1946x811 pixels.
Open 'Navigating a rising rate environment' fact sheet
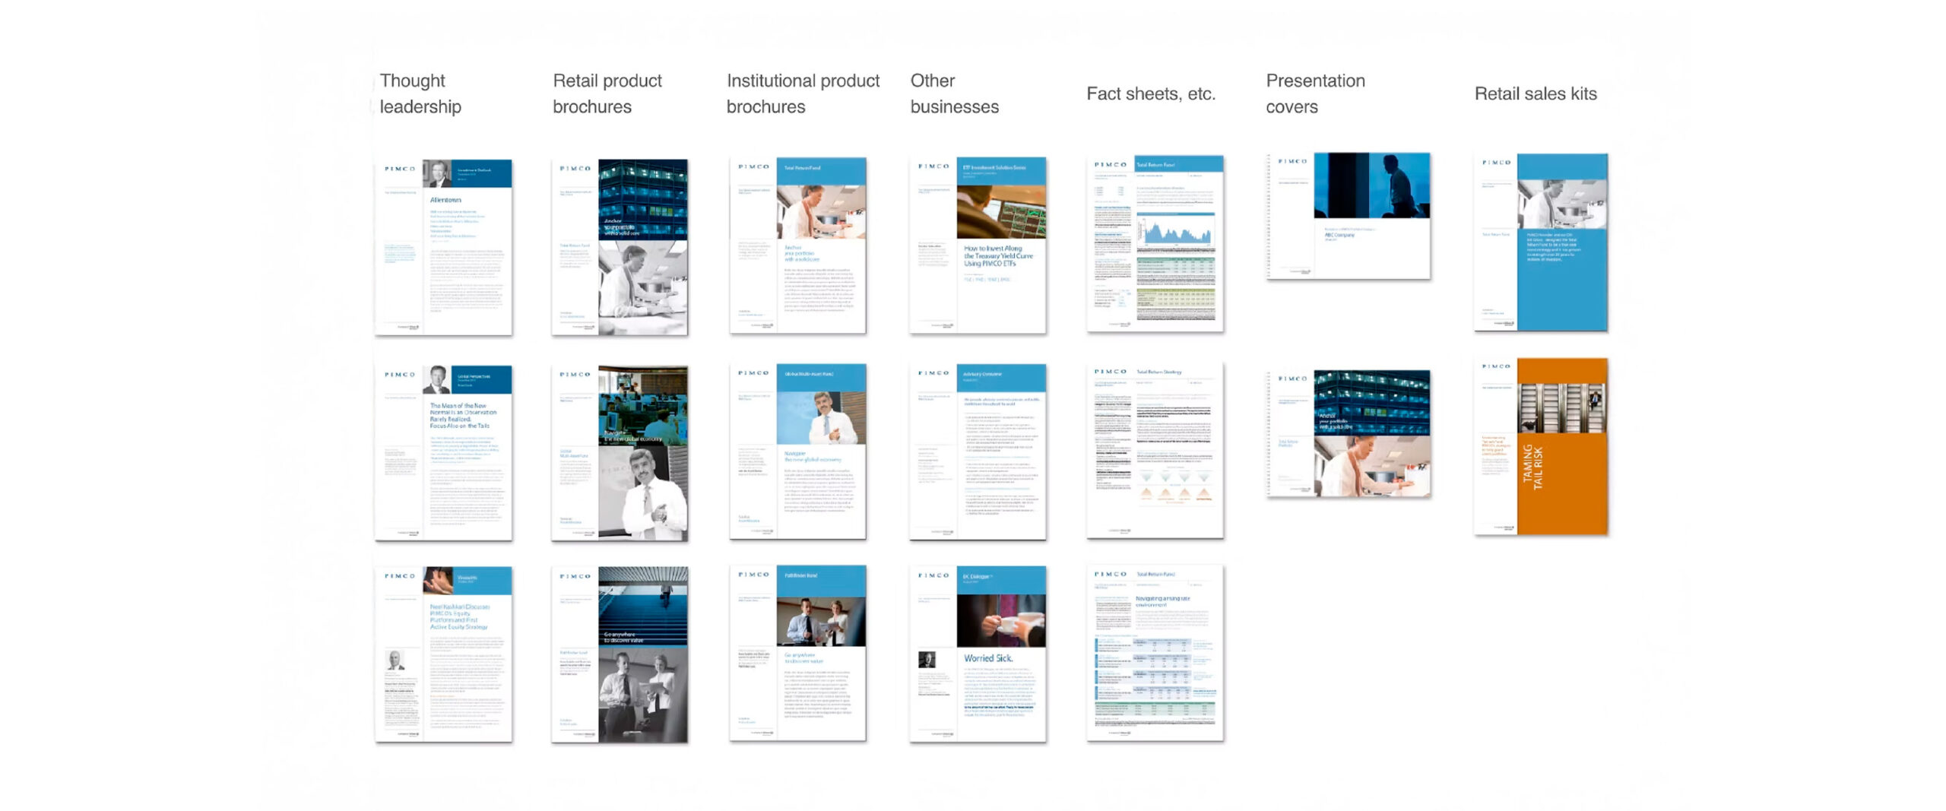(x=1155, y=653)
